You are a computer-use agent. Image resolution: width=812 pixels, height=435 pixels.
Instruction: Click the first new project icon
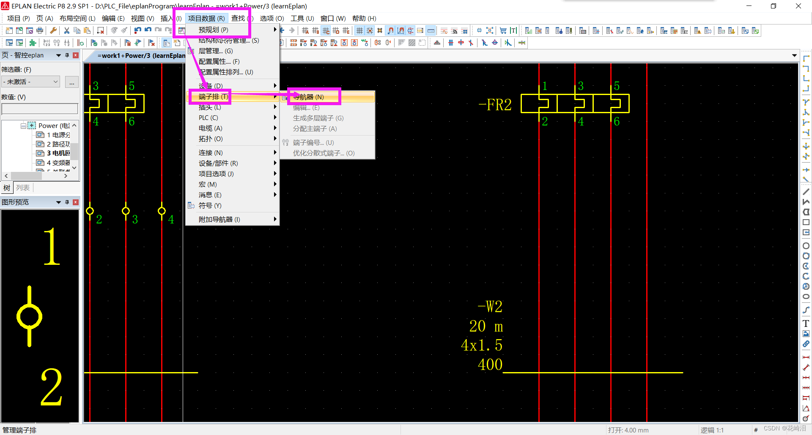coord(9,30)
